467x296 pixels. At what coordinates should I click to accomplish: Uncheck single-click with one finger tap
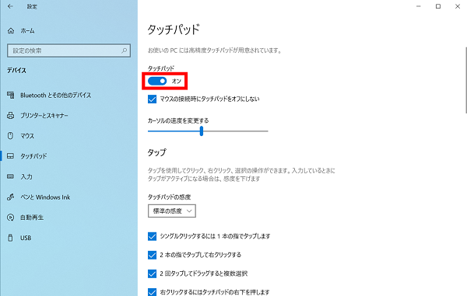click(153, 236)
